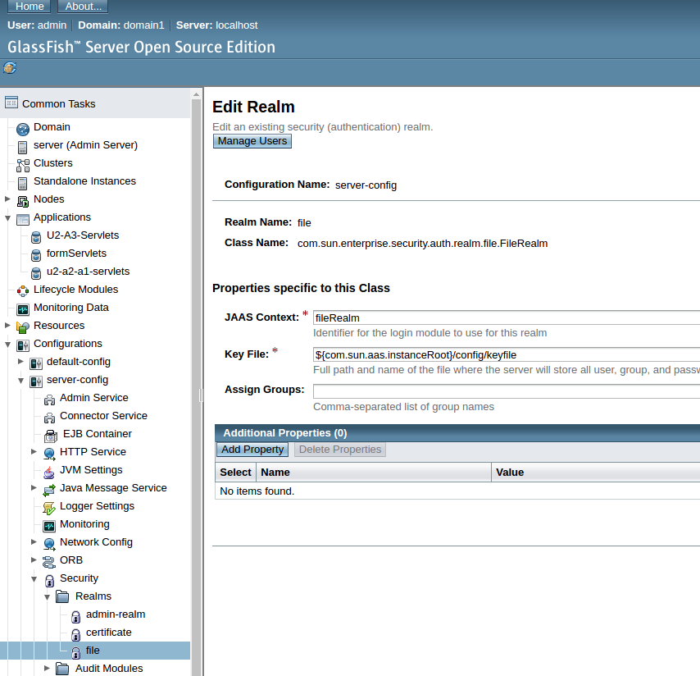
Task: Open the About... tab button
Action: (83, 7)
